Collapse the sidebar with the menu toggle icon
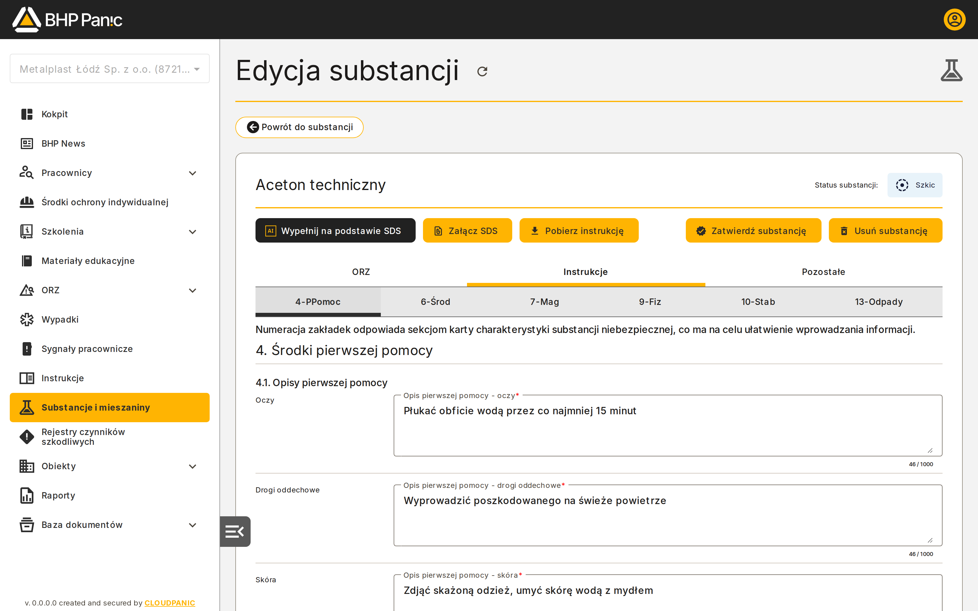This screenshot has width=978, height=611. click(235, 531)
